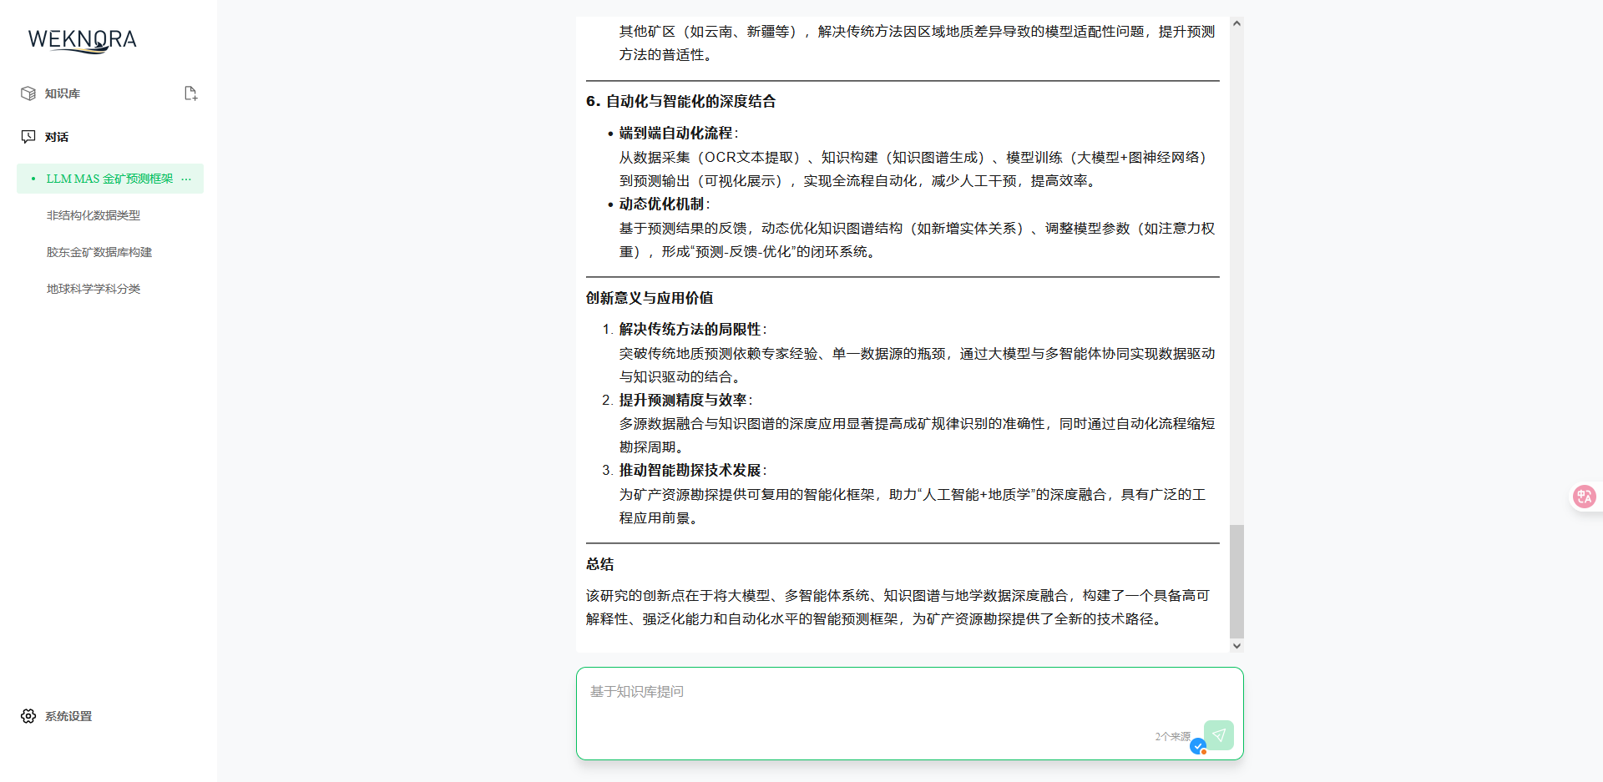The height and width of the screenshot is (782, 1603).
Task: Expand the 2个来源 sources list
Action: click(1173, 735)
